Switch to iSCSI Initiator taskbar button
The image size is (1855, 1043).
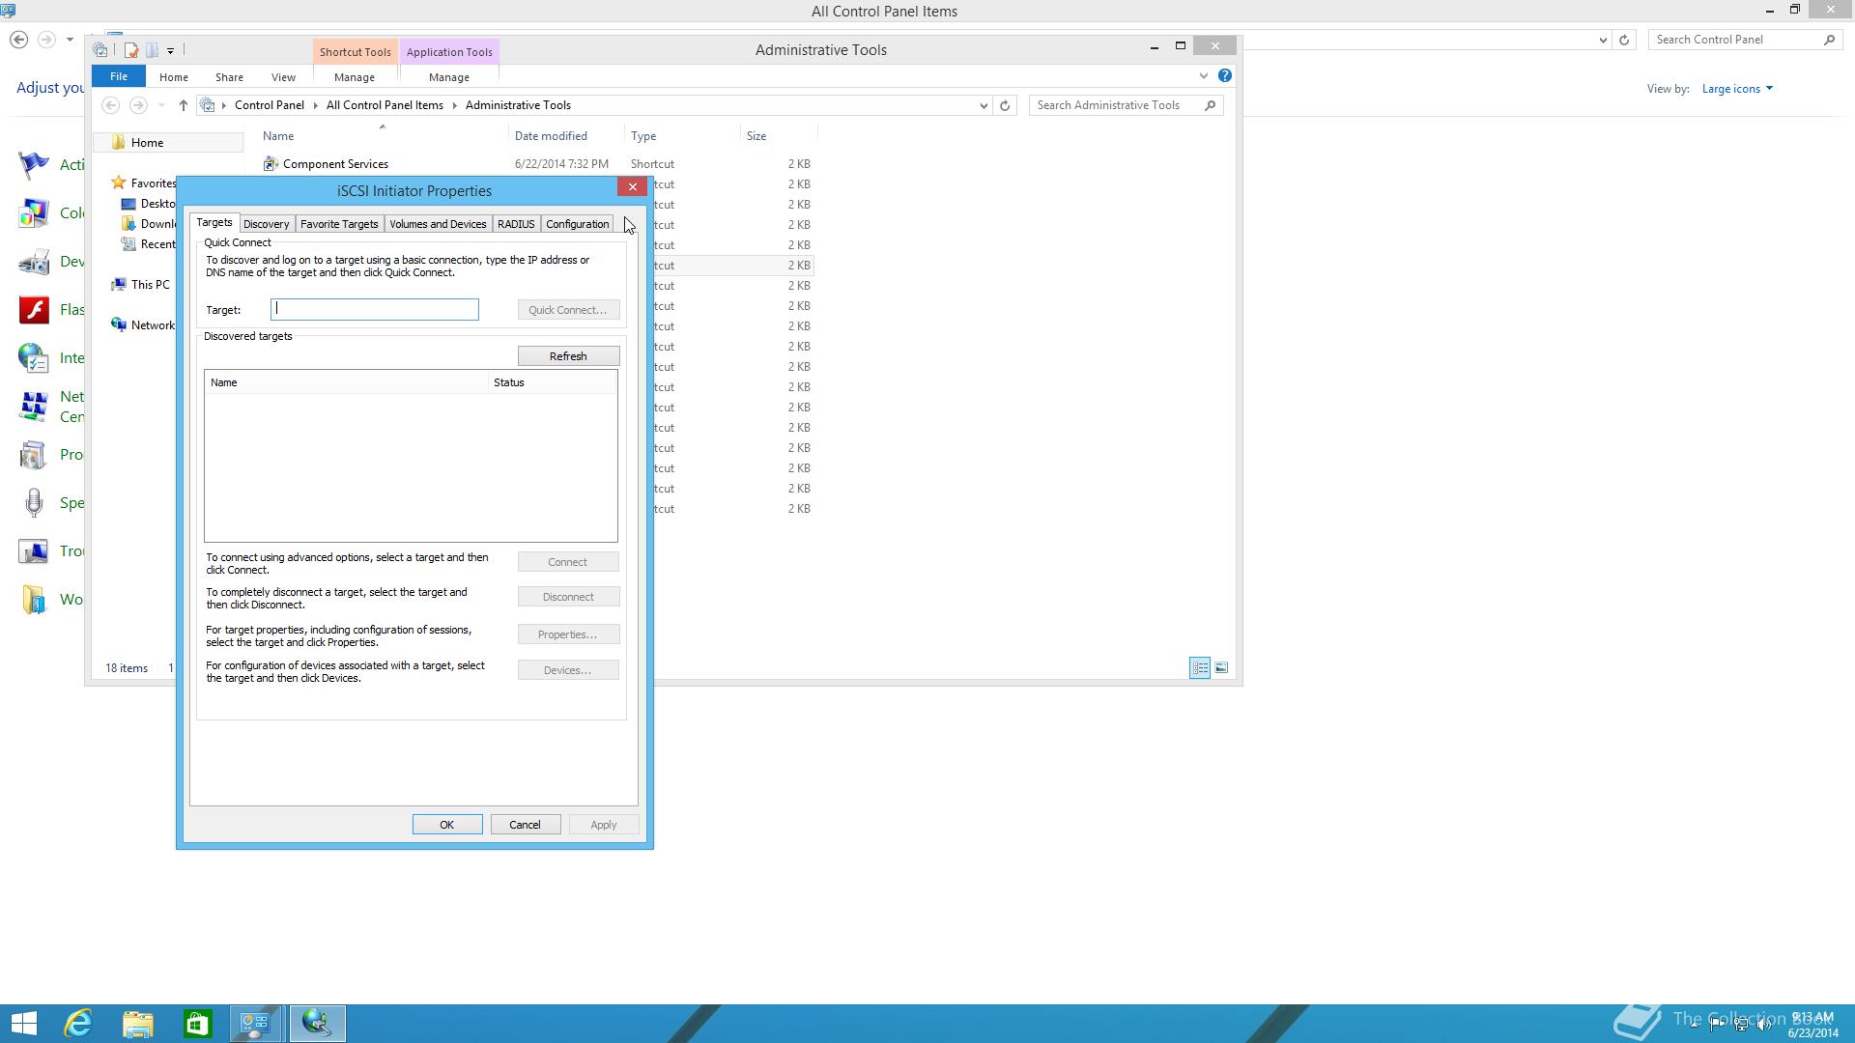pos(317,1024)
